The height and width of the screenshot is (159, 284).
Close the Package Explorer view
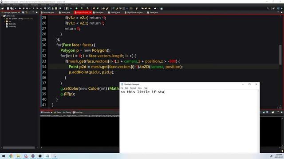click(x=19, y=12)
